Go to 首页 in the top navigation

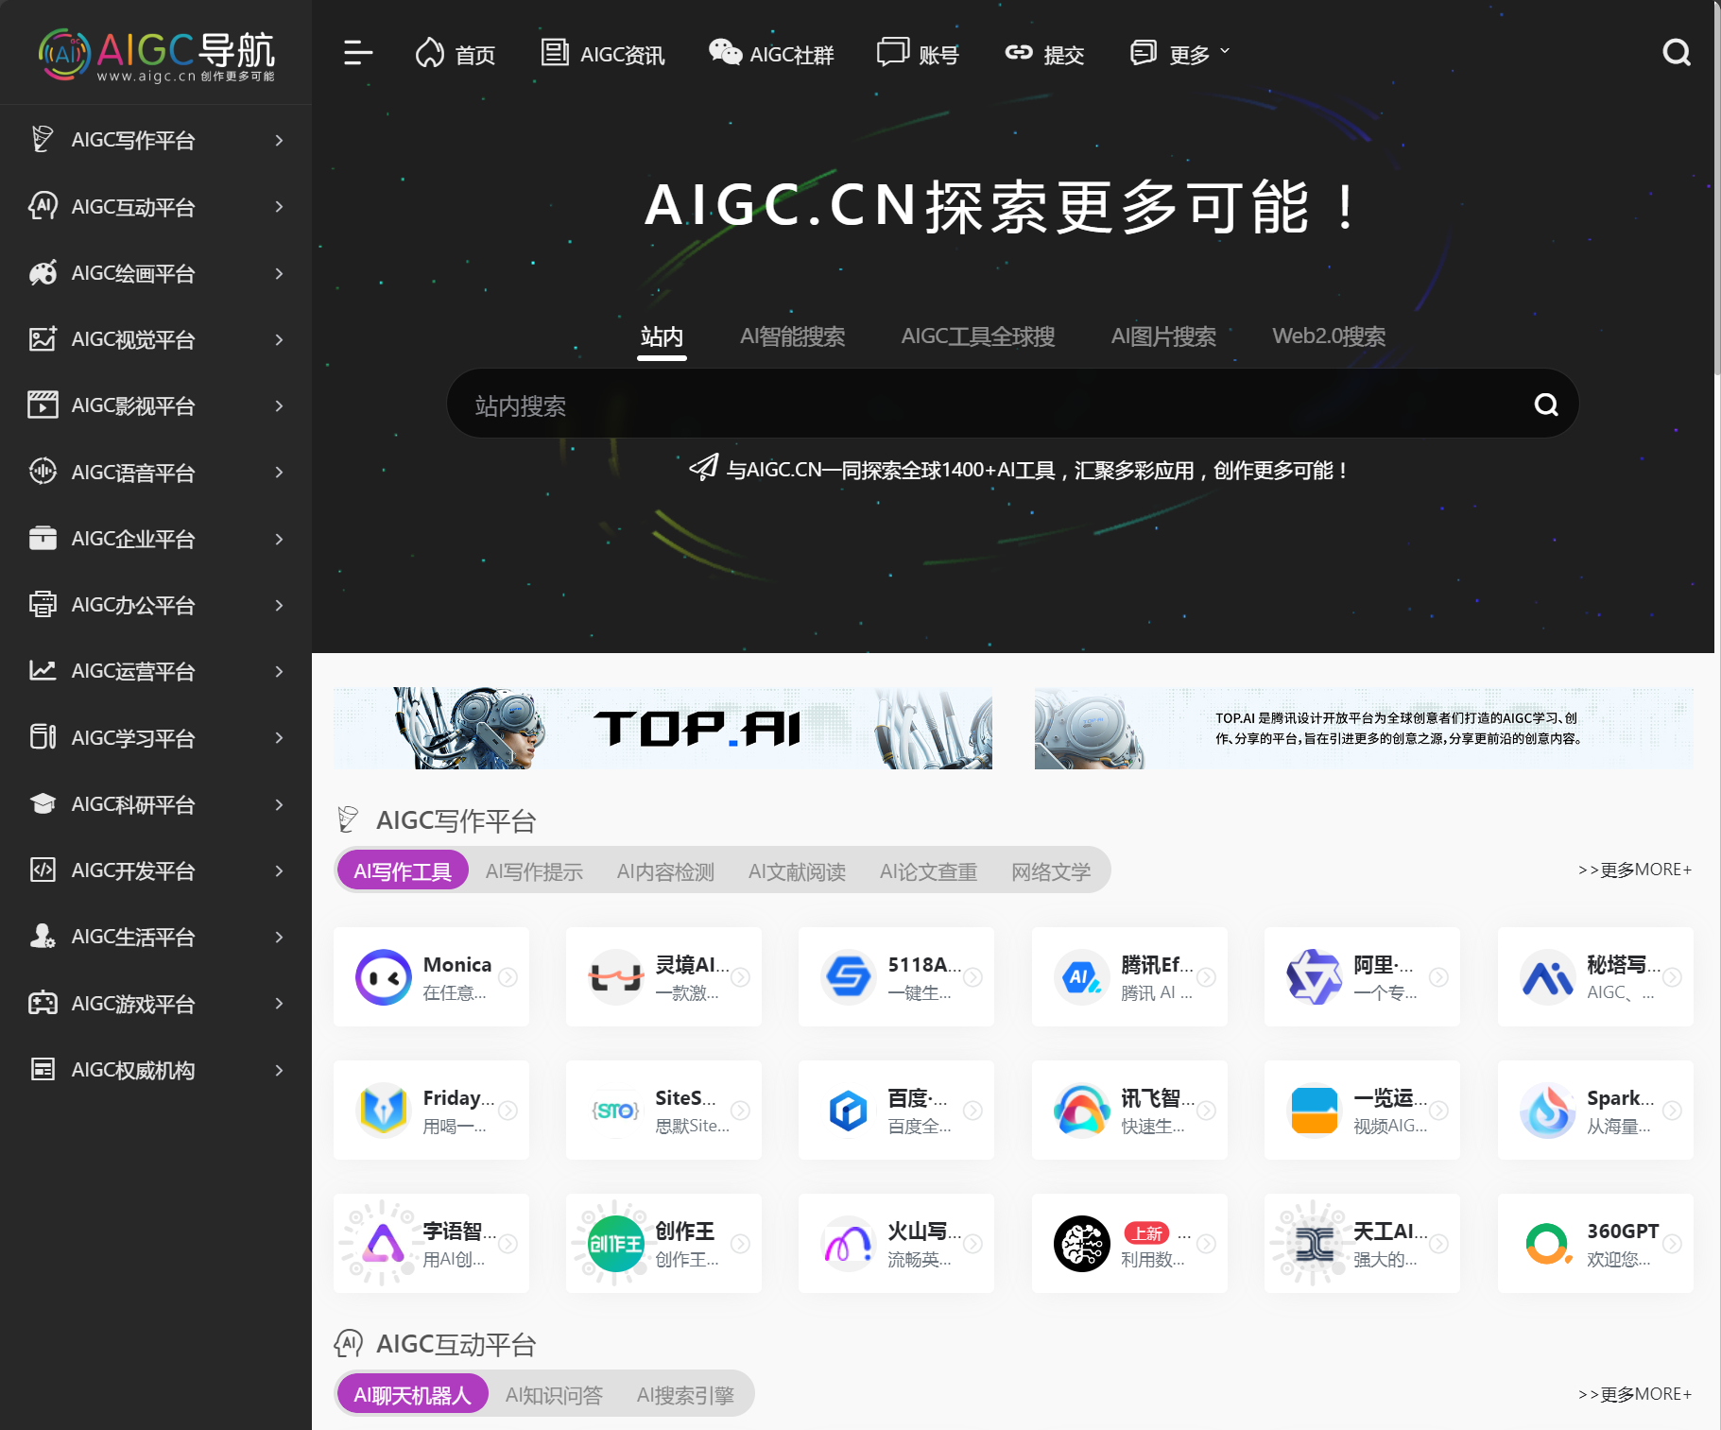(455, 54)
